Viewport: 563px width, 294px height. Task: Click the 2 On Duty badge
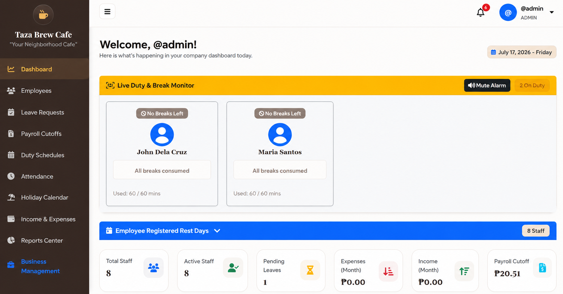pyautogui.click(x=532, y=85)
